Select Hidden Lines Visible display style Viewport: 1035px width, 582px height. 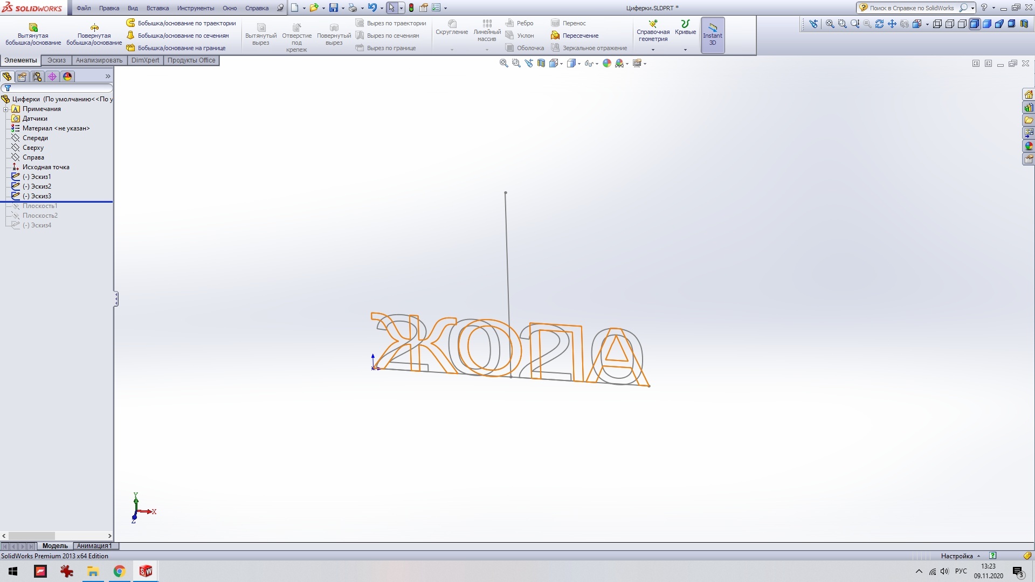click(950, 24)
